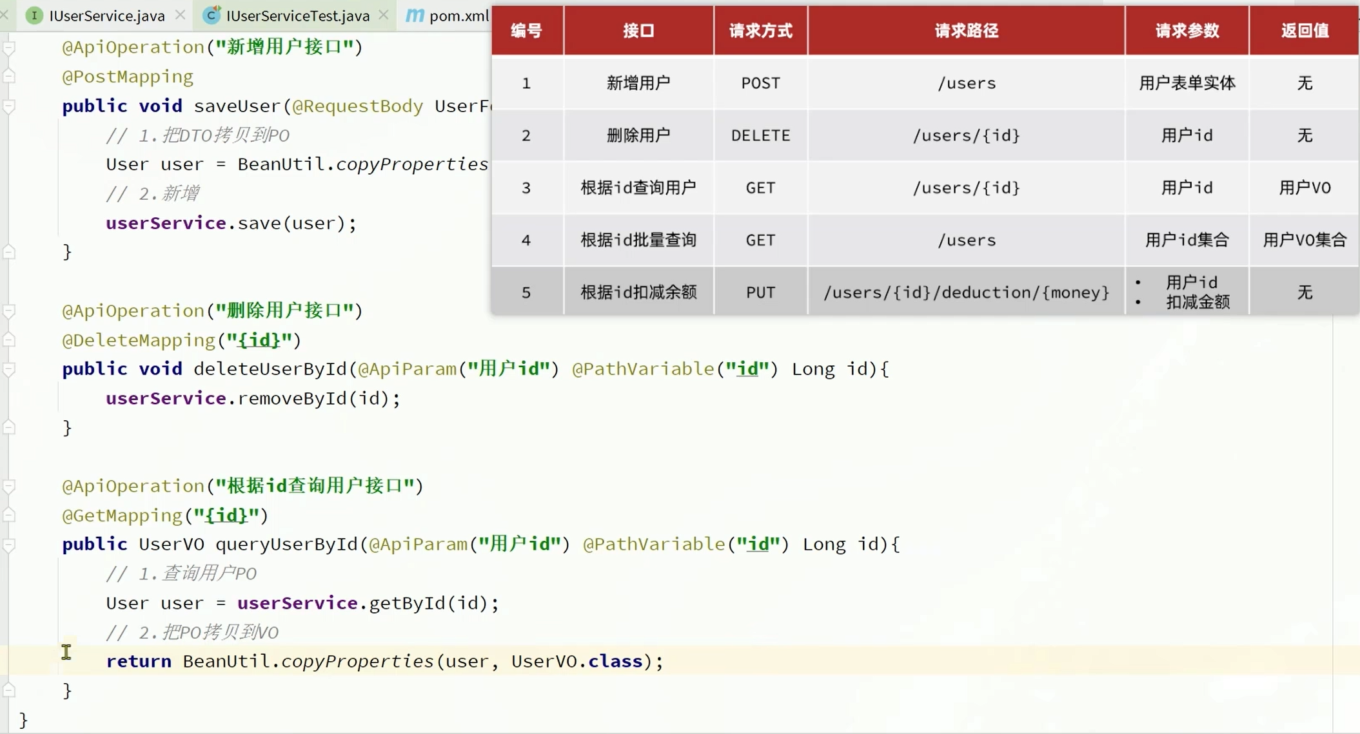Place cursor on the highlighted return statement

tap(139, 661)
